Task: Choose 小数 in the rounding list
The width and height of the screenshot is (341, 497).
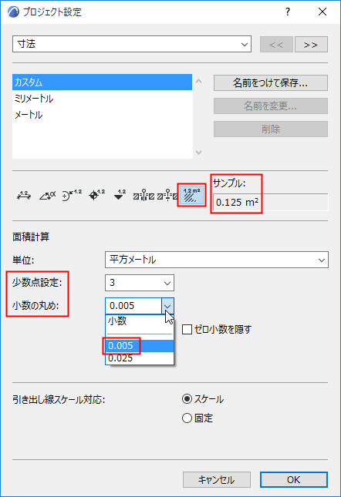Action: pos(140,321)
